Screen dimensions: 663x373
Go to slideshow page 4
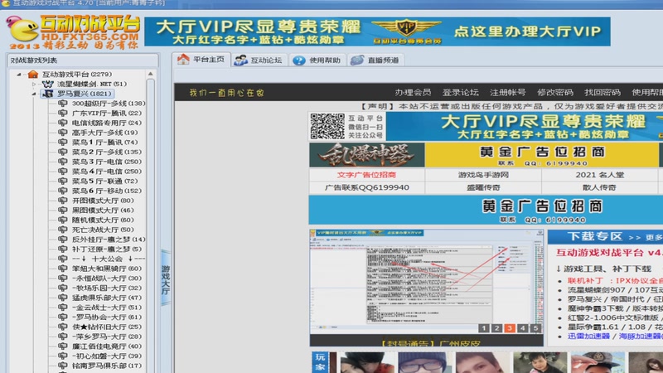[523, 328]
